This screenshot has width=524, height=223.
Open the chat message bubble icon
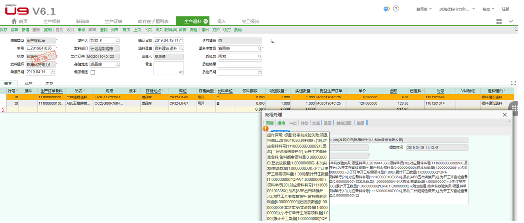point(386,9)
